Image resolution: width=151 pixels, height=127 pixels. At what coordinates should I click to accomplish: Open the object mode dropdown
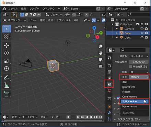click(14, 21)
